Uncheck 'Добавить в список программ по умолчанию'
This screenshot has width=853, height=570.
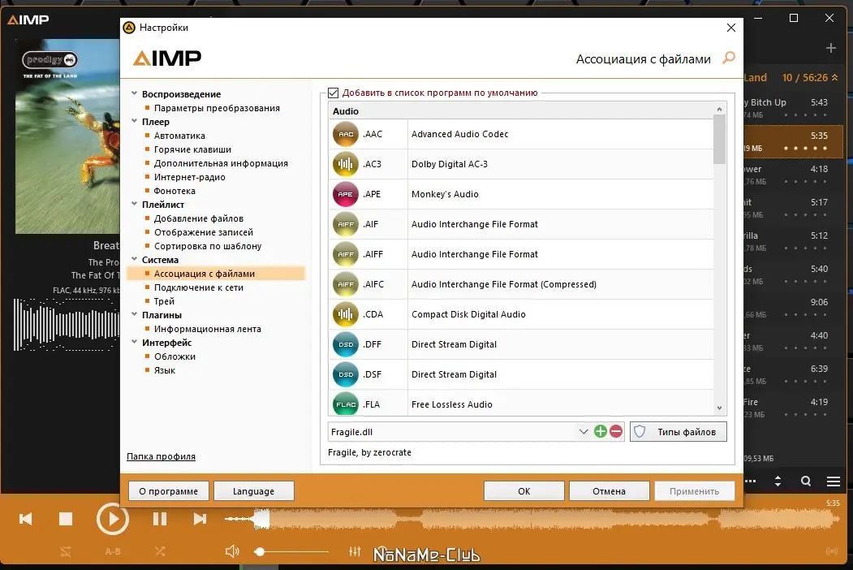[x=334, y=93]
